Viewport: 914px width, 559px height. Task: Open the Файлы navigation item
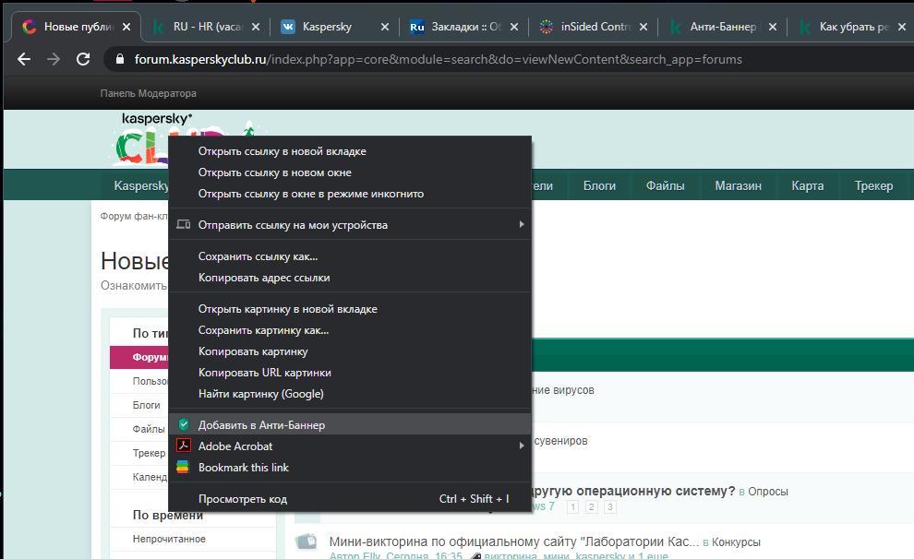point(665,185)
